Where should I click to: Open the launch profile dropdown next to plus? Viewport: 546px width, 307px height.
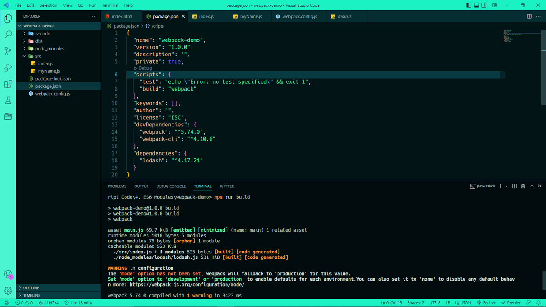506,186
